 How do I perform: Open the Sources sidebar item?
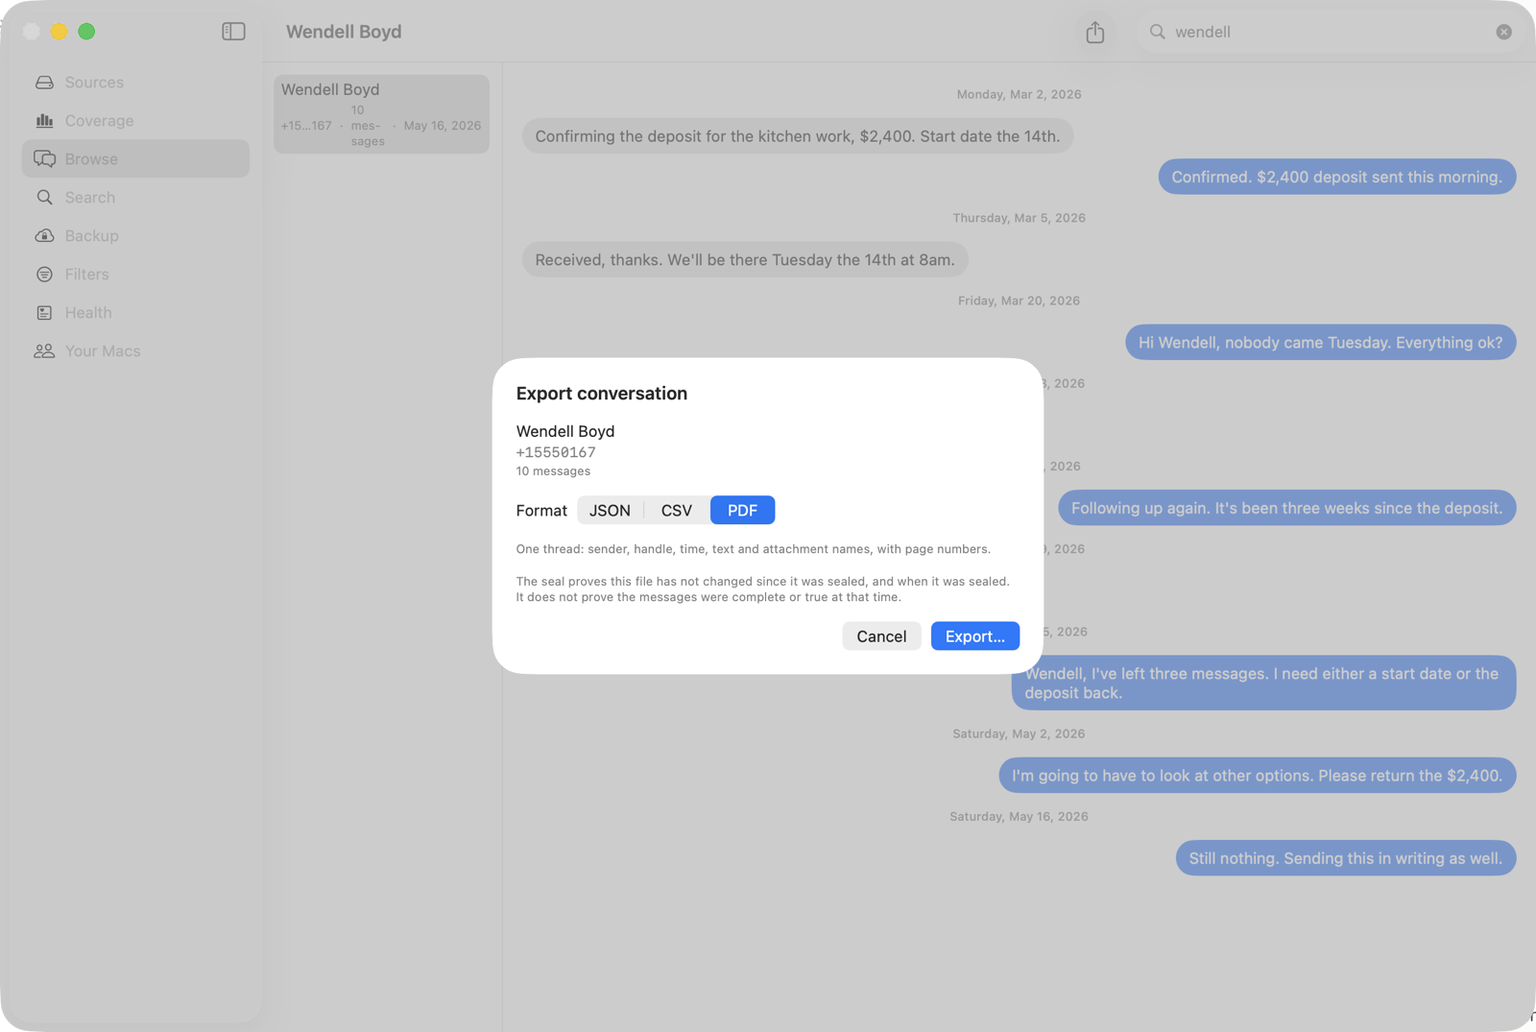pyautogui.click(x=135, y=83)
